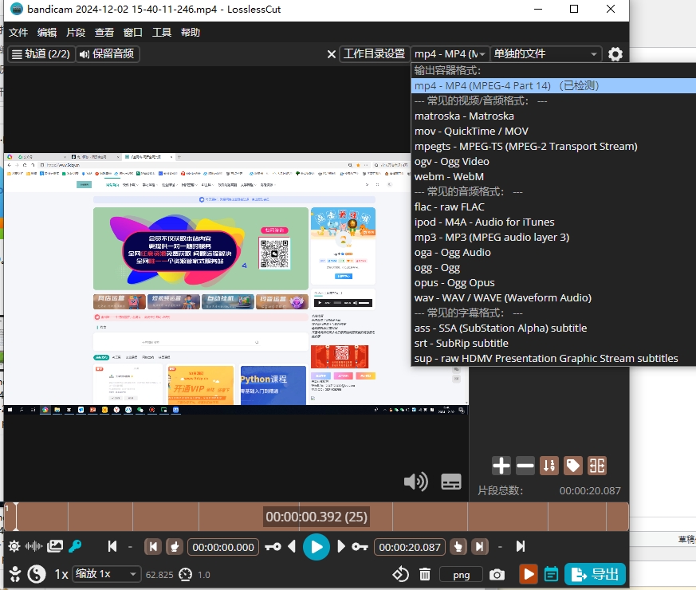Toggle the subtitle display icon
The width and height of the screenshot is (696, 590).
(x=451, y=482)
